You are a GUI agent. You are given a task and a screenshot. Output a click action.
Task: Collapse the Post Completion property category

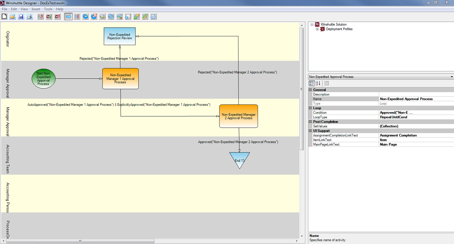pos(311,122)
